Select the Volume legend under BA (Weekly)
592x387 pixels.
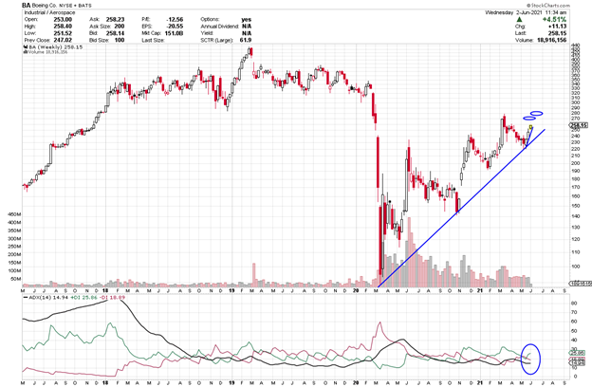[46, 52]
